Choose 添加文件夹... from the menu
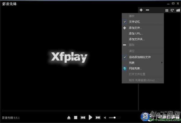 pyautogui.click(x=143, y=39)
